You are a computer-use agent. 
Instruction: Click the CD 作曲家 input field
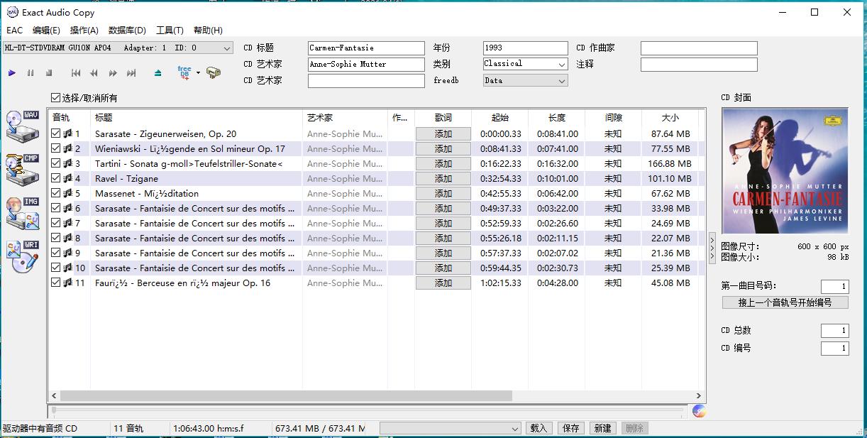(699, 48)
